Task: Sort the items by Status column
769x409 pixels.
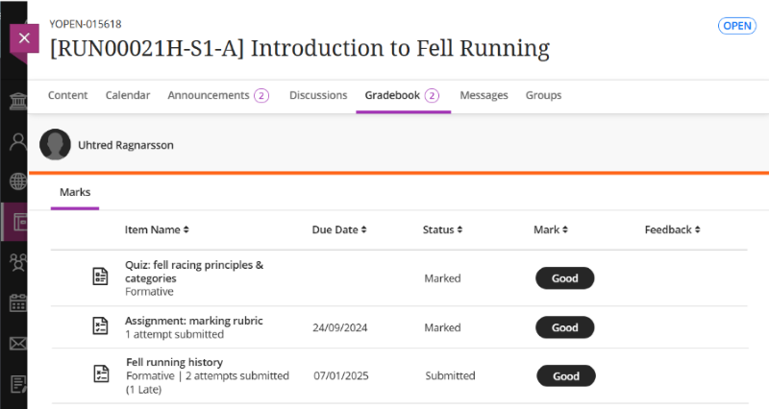Action: (x=443, y=230)
